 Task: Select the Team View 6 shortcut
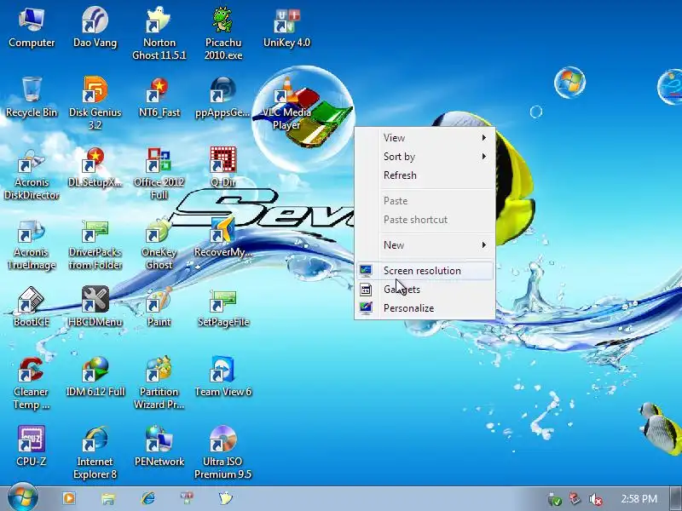[223, 377]
